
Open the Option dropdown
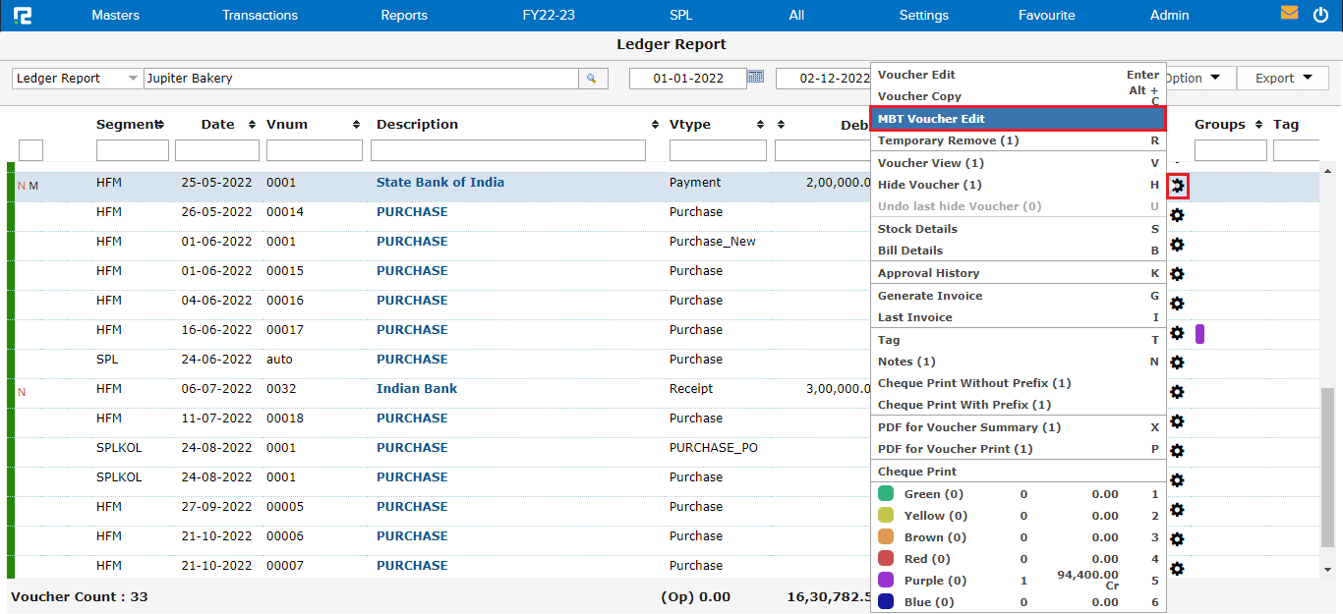(x=1192, y=79)
